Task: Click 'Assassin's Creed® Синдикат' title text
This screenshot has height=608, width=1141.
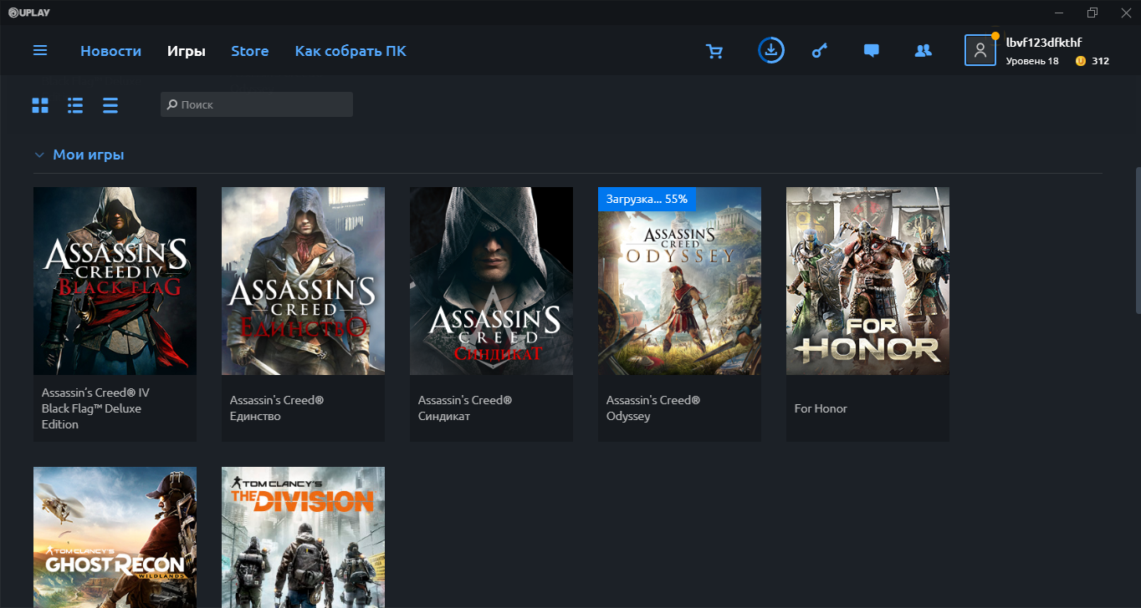Action: [465, 408]
